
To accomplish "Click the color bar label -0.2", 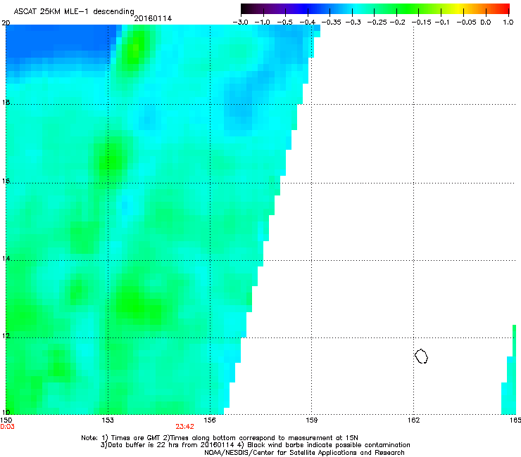I will (397, 22).
